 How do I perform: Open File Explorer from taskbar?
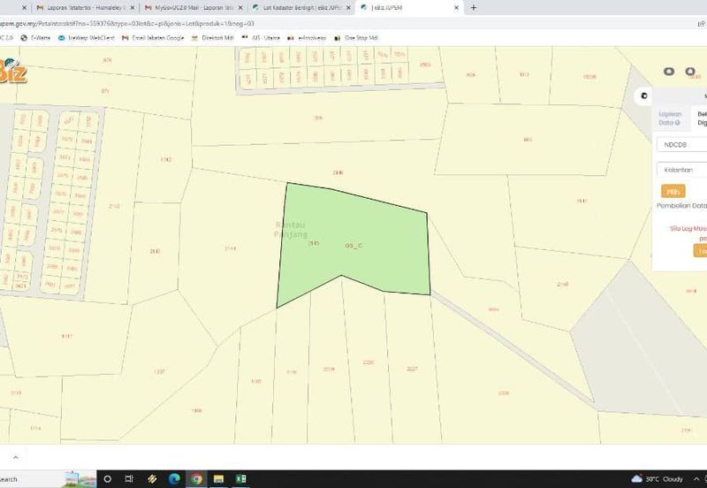tap(218, 478)
